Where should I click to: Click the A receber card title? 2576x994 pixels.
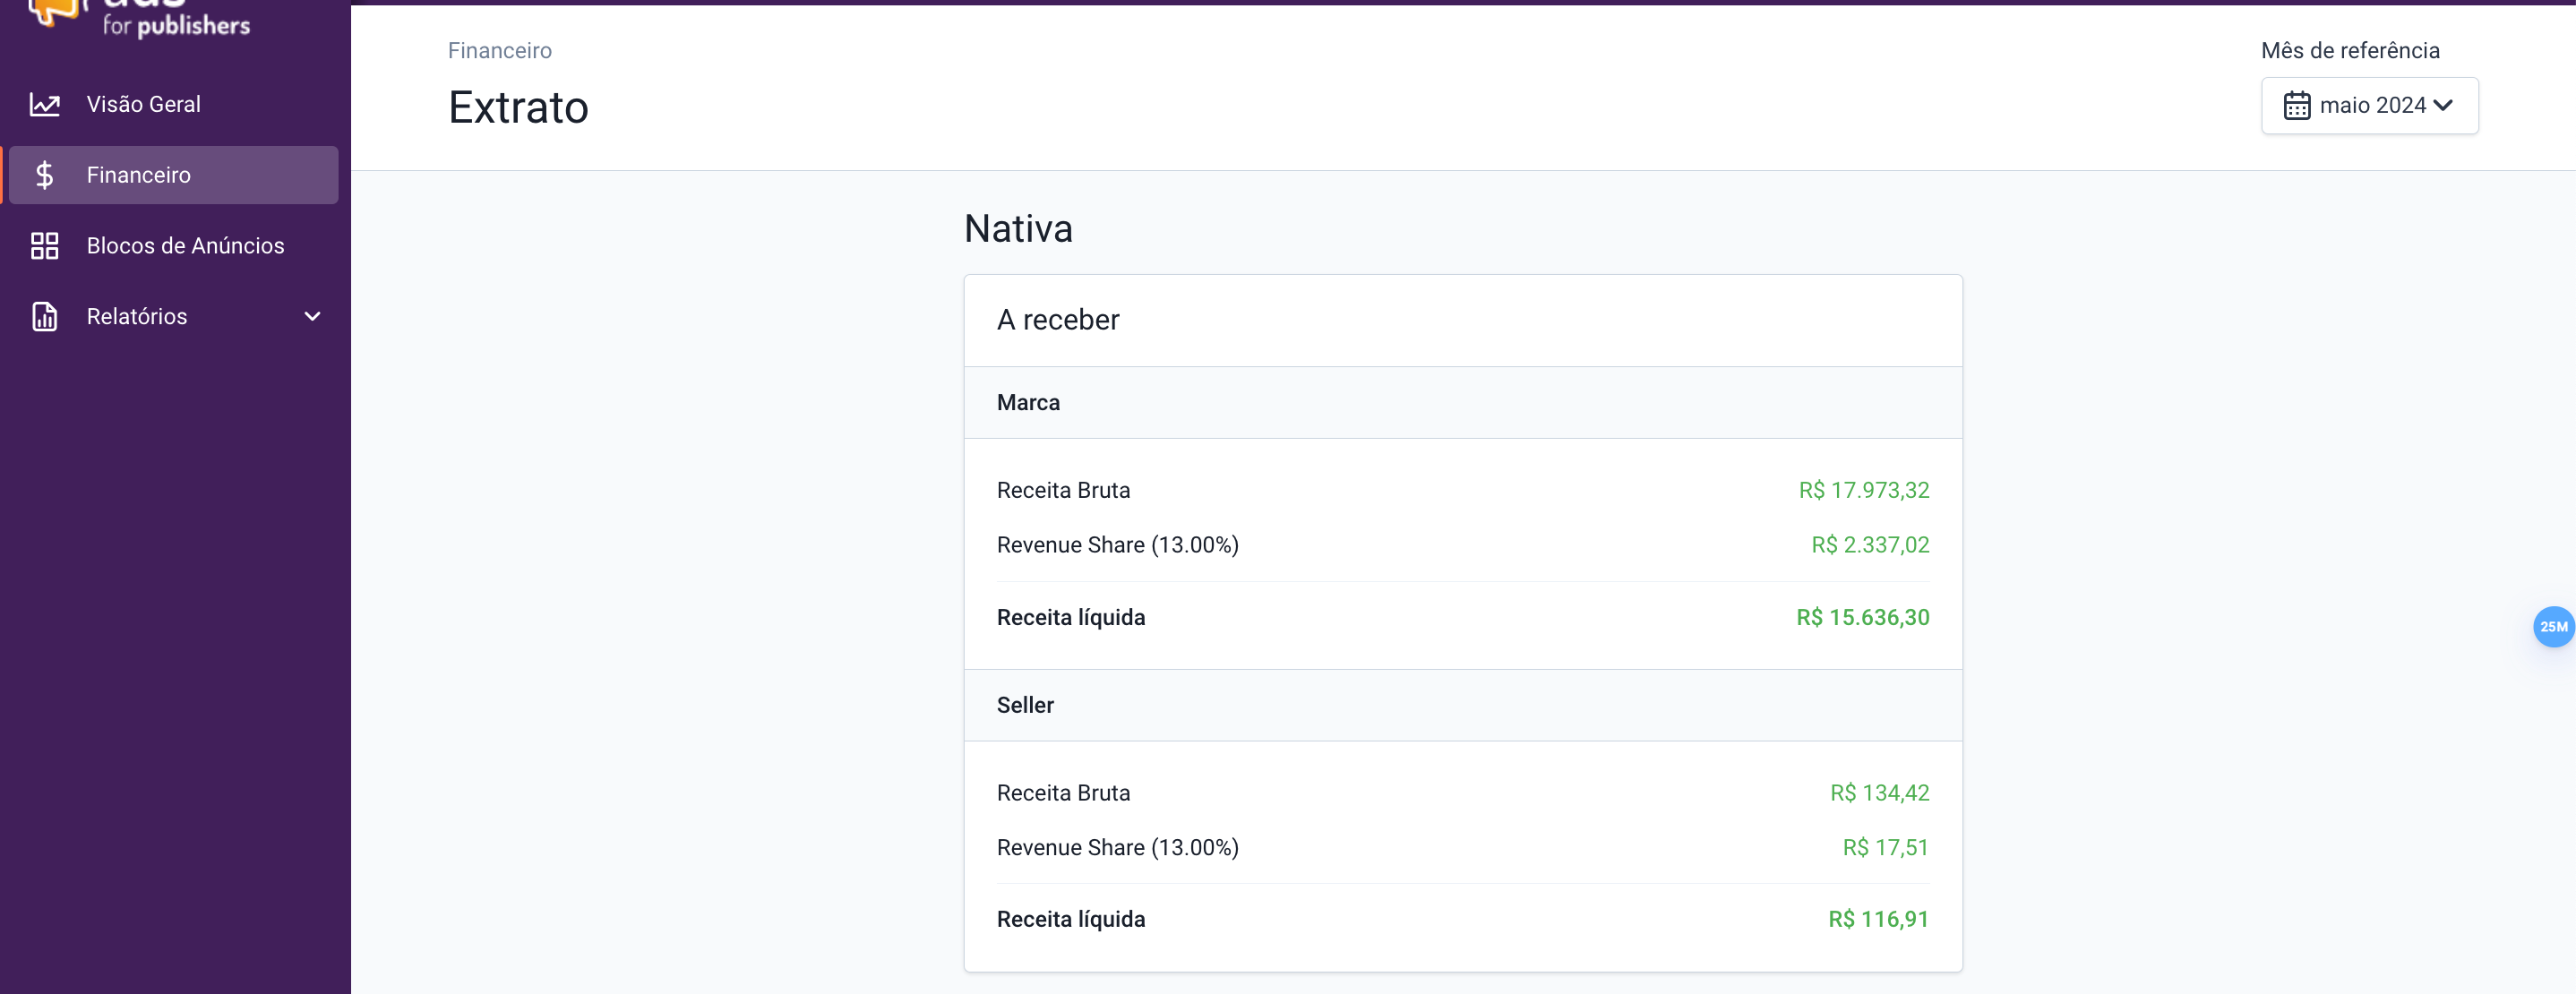click(x=1058, y=320)
